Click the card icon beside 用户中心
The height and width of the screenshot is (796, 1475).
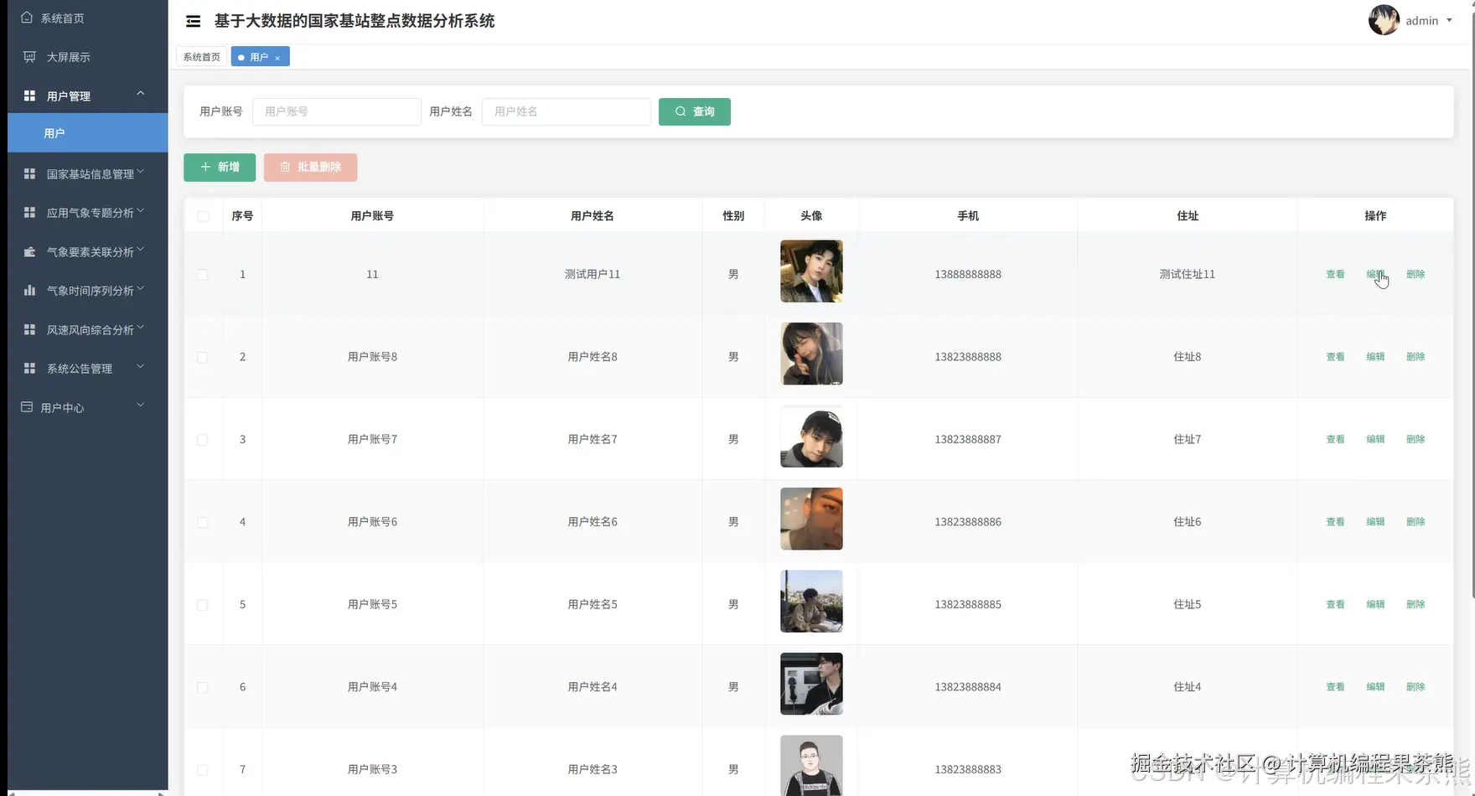click(27, 407)
